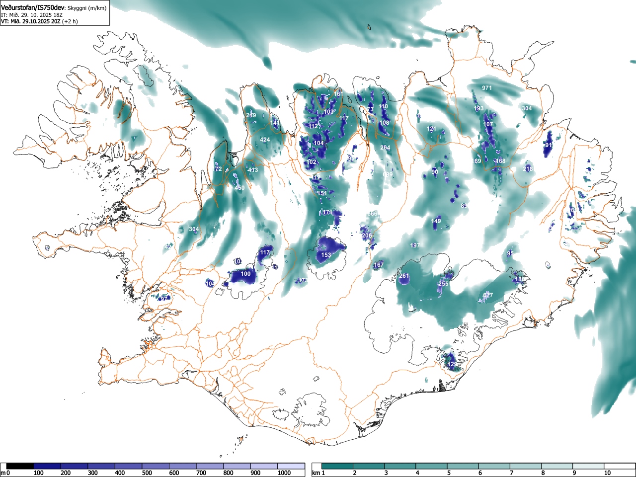Click the 5–6 km legend swatch

(x=464, y=466)
